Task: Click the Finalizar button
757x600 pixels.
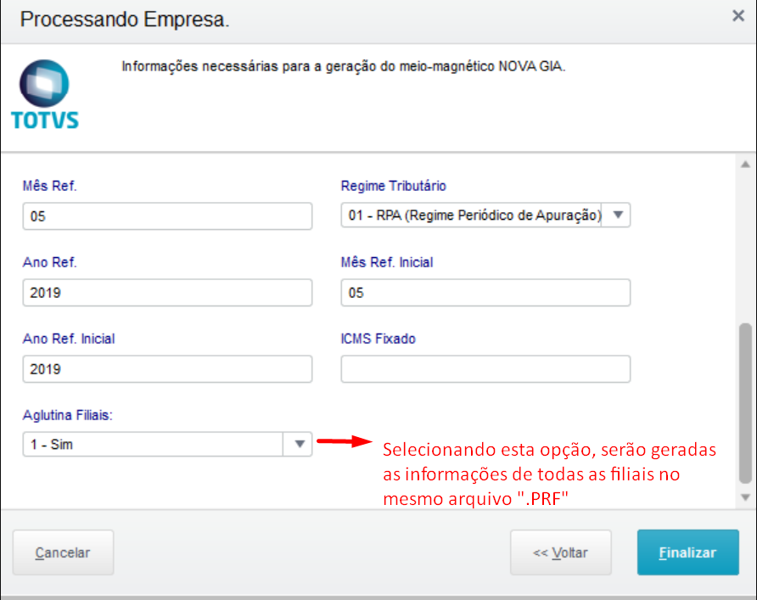Action: pyautogui.click(x=687, y=552)
